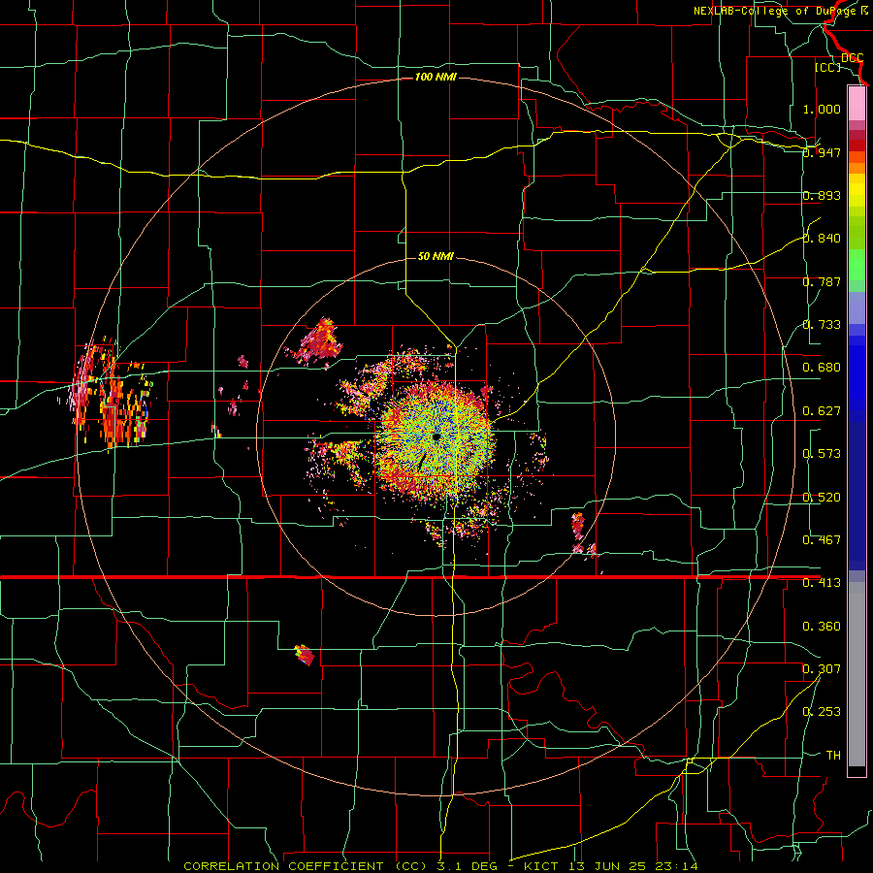
Task: Click the 0.840 color scale value
Action: [822, 239]
